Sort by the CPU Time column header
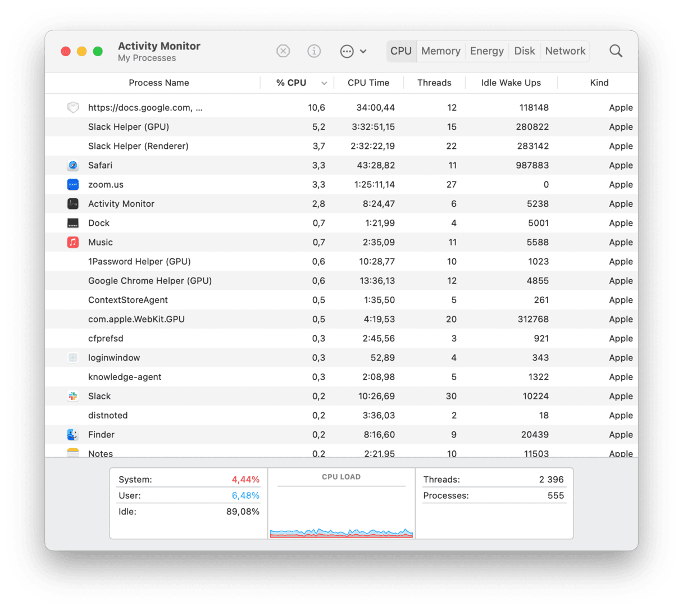The image size is (683, 610). (368, 83)
